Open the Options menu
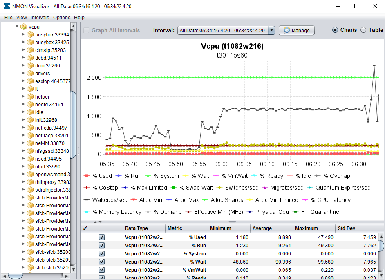The image size is (385, 280). (61, 18)
